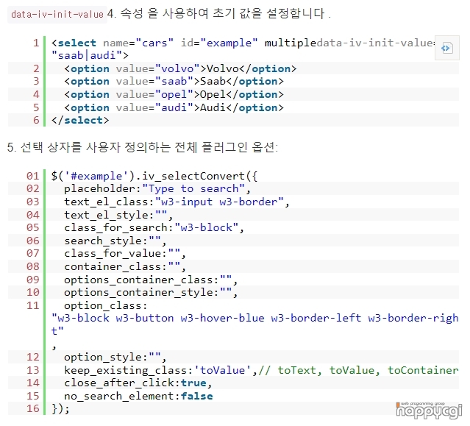Click the search_style:"" line
This screenshot has width=470, height=426.
click(115, 241)
